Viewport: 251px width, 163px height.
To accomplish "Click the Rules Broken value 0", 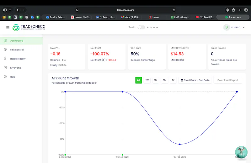I will [212, 54].
